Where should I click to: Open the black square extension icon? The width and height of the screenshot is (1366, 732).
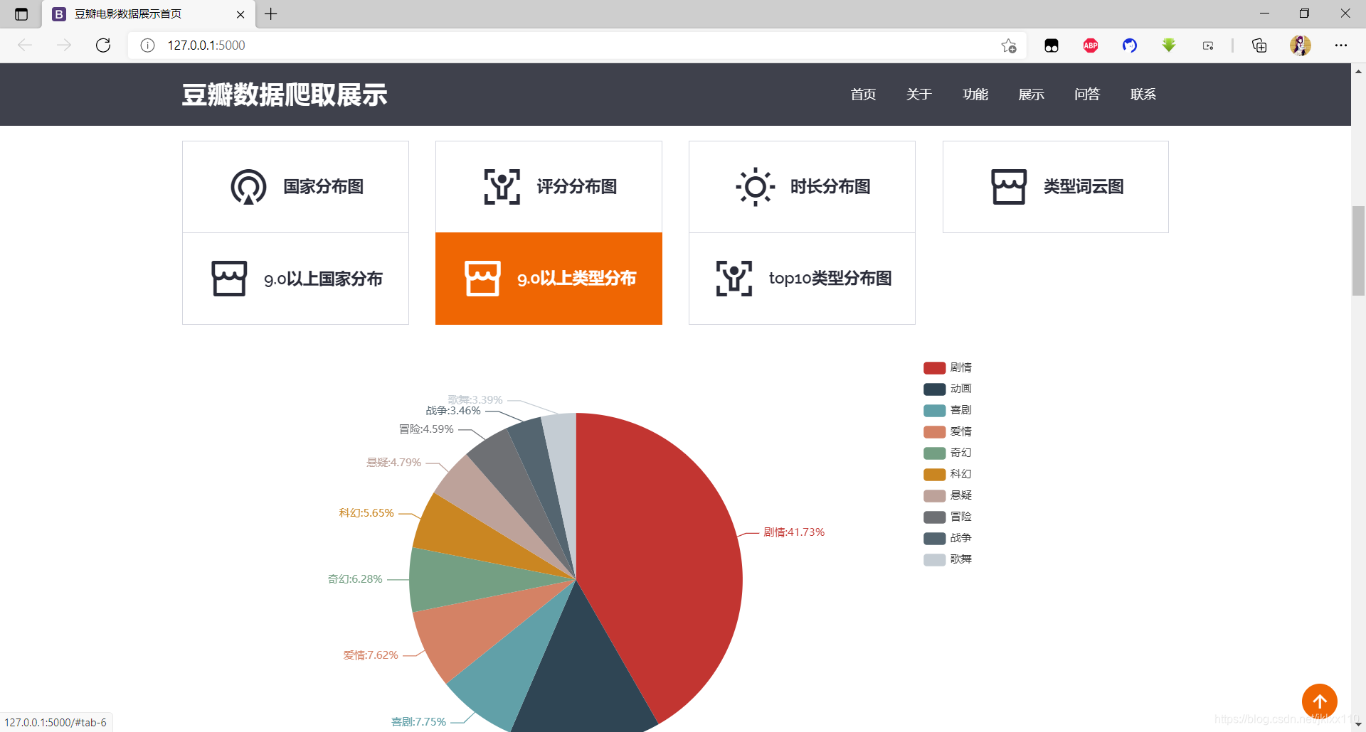click(x=1052, y=45)
